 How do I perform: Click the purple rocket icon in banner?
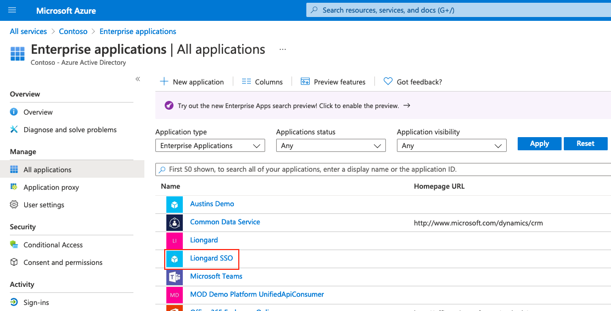(169, 105)
